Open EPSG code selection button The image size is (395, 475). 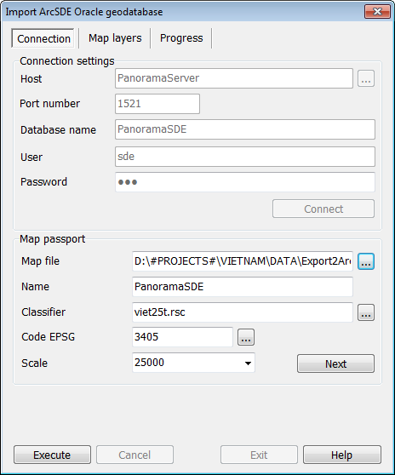[x=246, y=337]
